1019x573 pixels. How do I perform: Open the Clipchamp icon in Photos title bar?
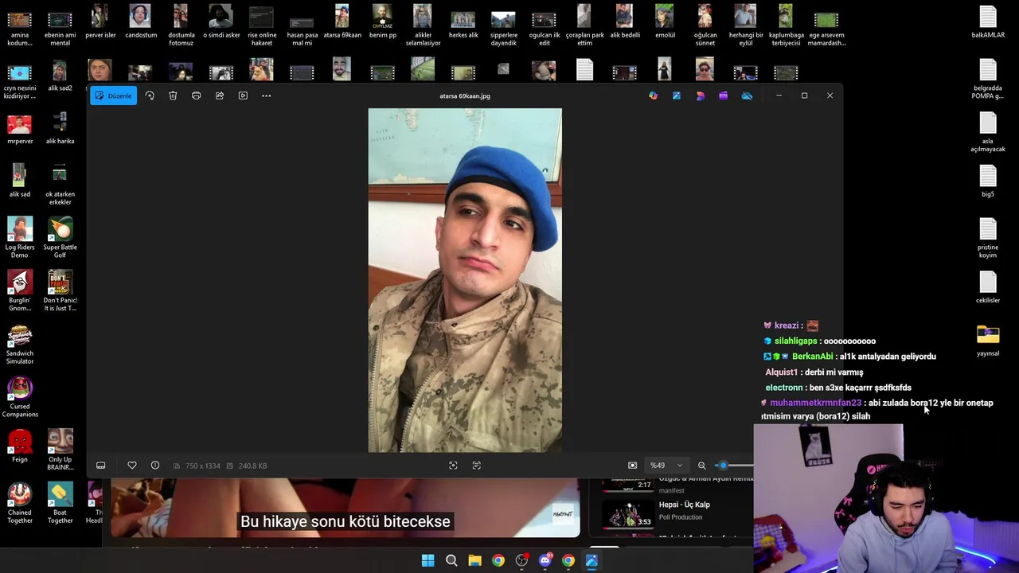click(x=723, y=95)
